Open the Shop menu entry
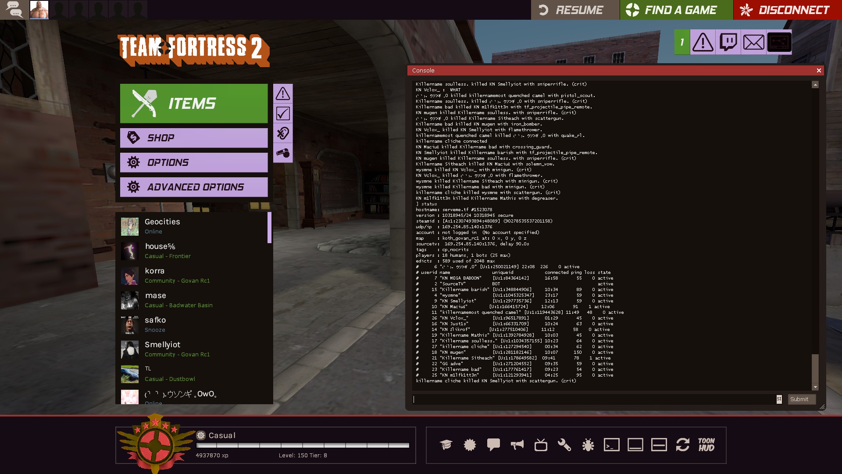Viewport: 842px width, 474px height. click(194, 138)
